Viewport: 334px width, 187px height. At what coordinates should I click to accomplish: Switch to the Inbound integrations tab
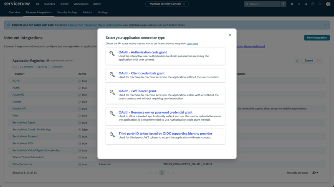tap(39, 13)
